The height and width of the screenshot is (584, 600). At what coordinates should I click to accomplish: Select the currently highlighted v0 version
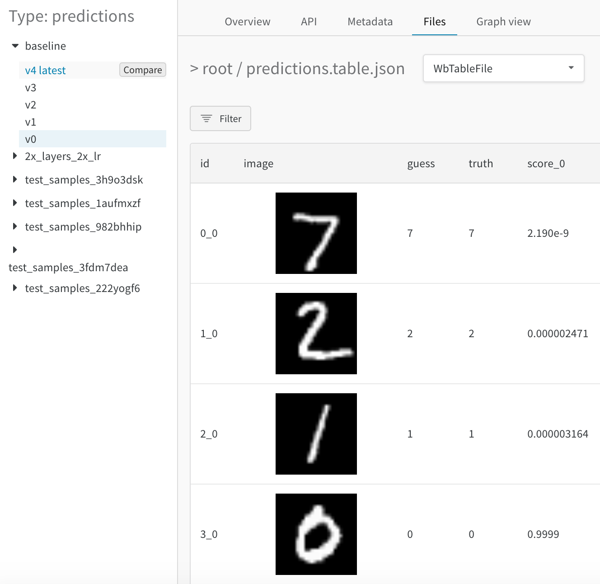[x=31, y=139]
